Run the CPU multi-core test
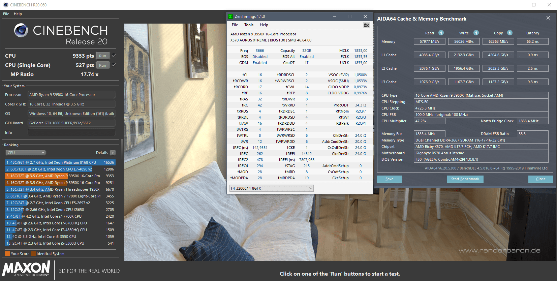Viewport: 557px width, 281px height. [103, 56]
